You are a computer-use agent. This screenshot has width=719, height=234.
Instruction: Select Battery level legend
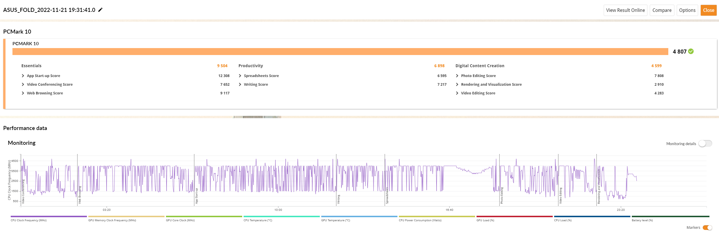670,218
